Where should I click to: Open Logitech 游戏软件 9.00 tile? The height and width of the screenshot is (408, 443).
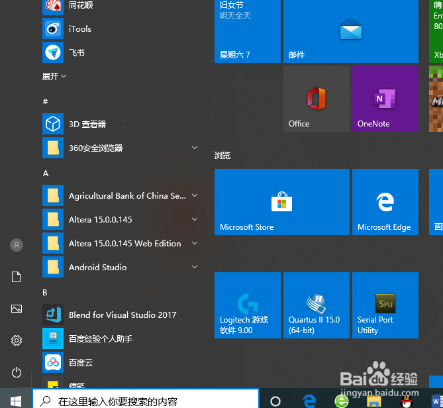[x=248, y=305]
